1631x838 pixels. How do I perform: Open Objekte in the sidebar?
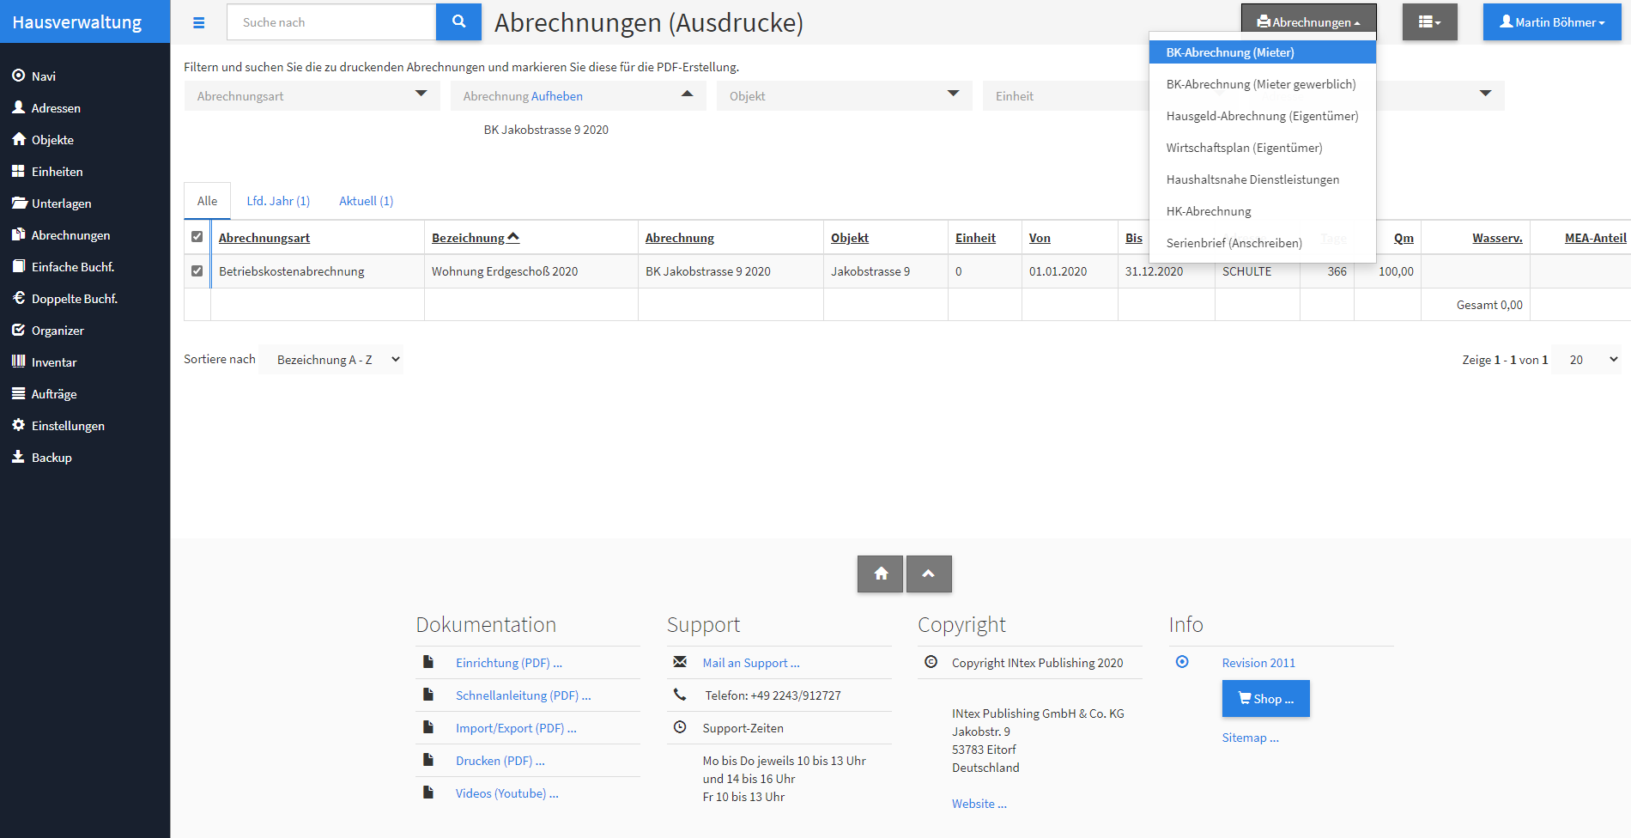pyautogui.click(x=52, y=140)
